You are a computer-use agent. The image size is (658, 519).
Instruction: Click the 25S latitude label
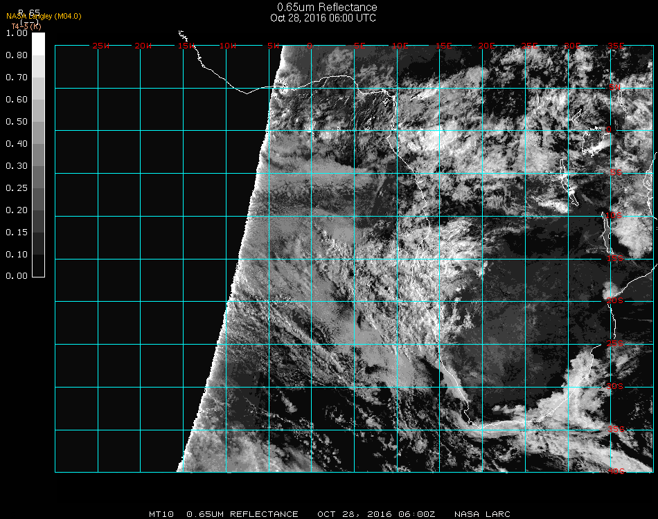pyautogui.click(x=615, y=343)
